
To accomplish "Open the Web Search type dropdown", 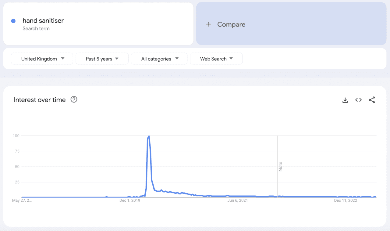I will tap(216, 59).
